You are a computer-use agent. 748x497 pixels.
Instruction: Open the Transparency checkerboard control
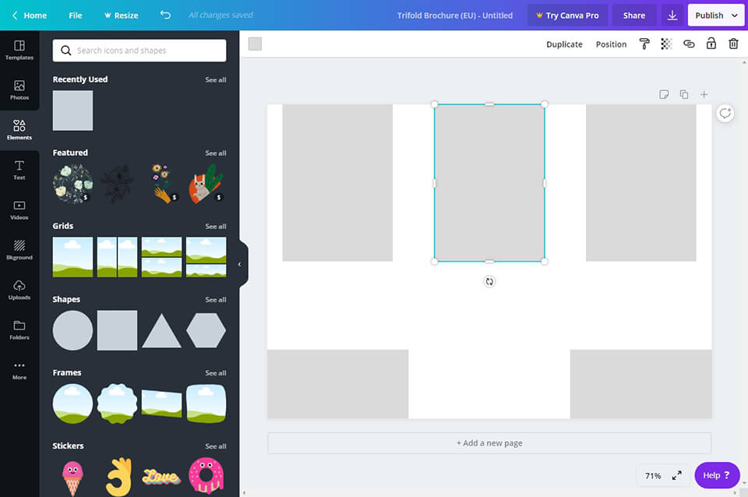tap(666, 44)
